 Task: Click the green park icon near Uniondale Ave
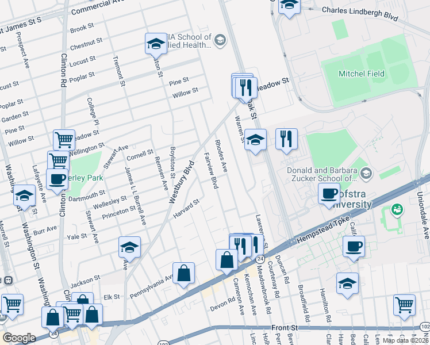coord(397,209)
